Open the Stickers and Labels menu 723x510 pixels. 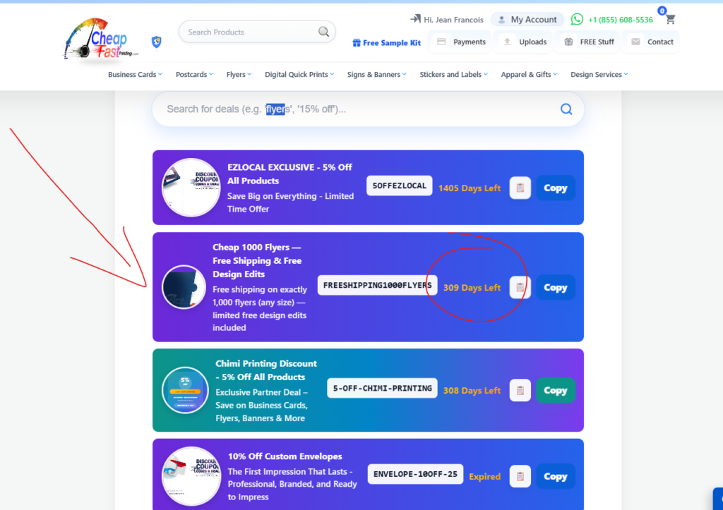pyautogui.click(x=453, y=75)
